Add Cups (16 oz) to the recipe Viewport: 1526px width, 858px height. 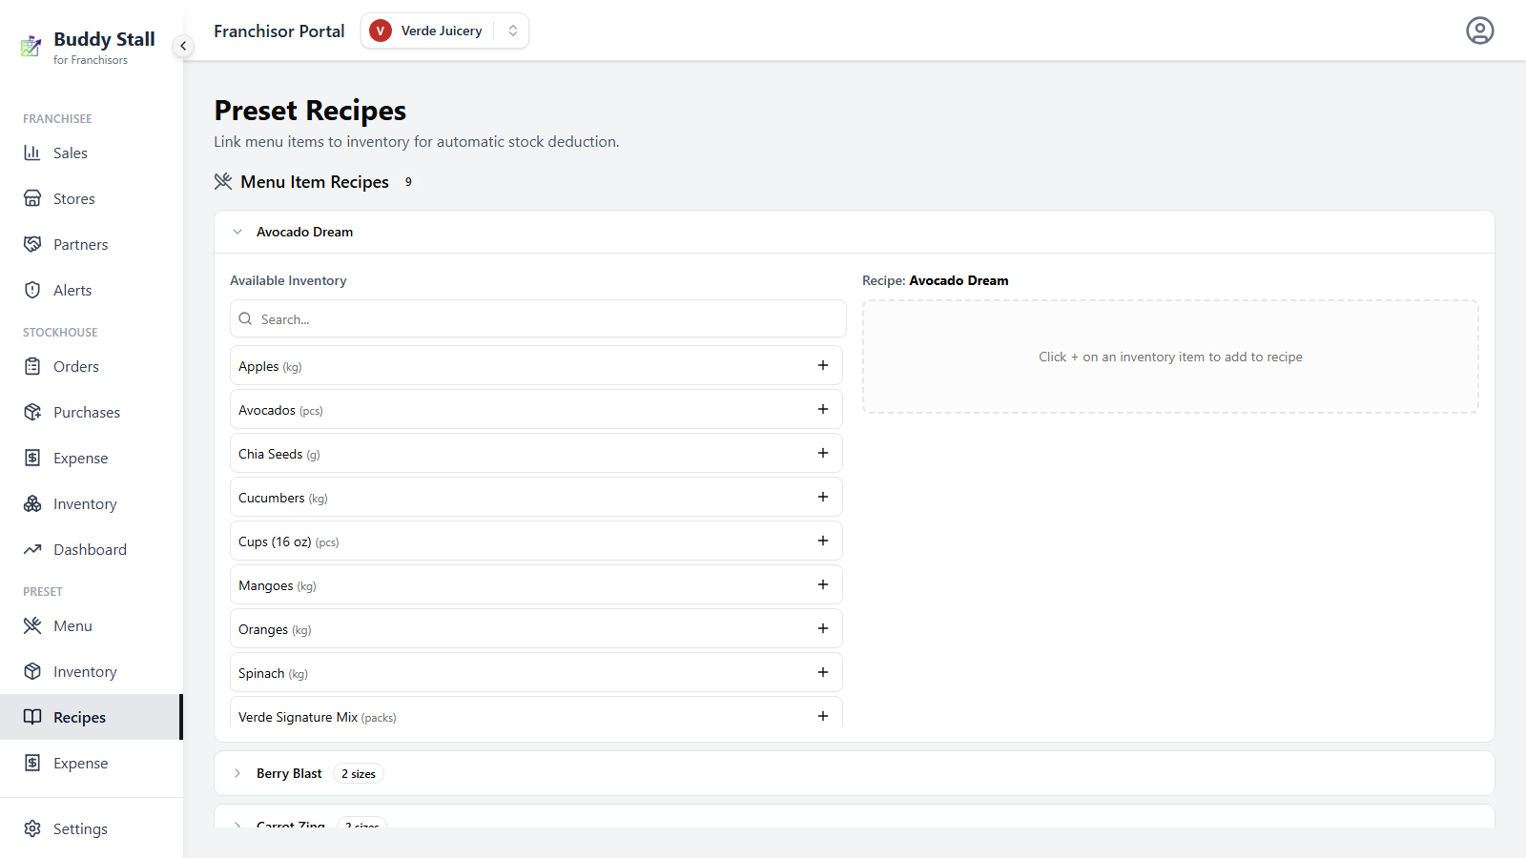[x=823, y=541]
